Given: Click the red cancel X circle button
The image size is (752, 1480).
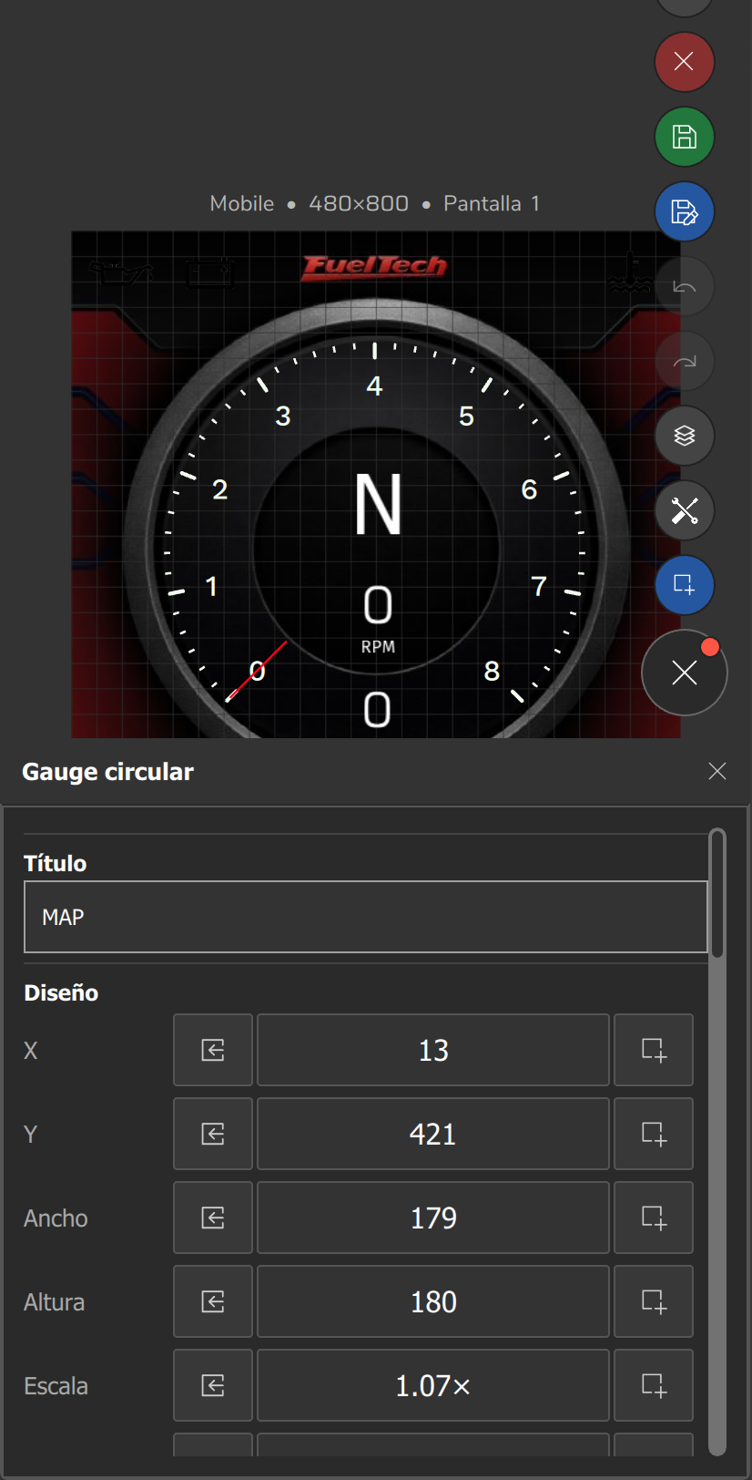Looking at the screenshot, I should (685, 62).
